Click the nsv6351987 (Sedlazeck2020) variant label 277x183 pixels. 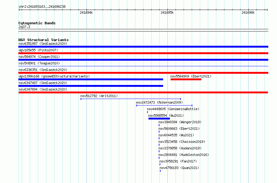click(x=43, y=44)
